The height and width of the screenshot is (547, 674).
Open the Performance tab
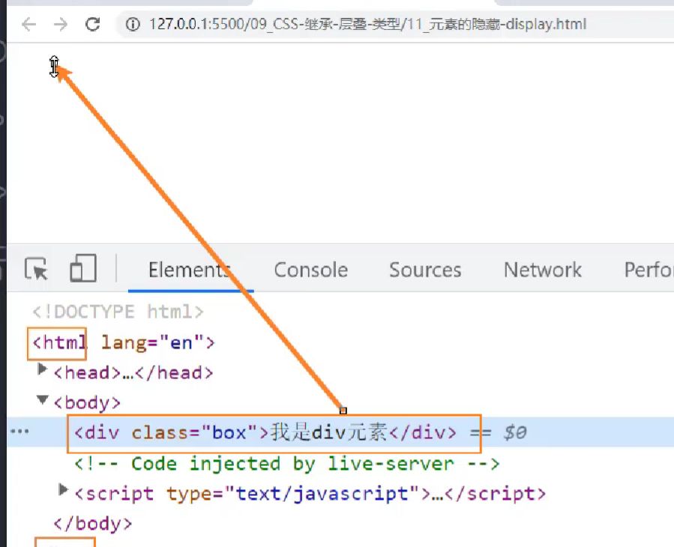pyautogui.click(x=649, y=270)
